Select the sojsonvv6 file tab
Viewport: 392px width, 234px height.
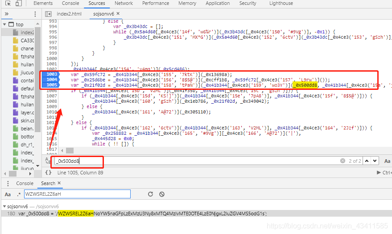103,14
